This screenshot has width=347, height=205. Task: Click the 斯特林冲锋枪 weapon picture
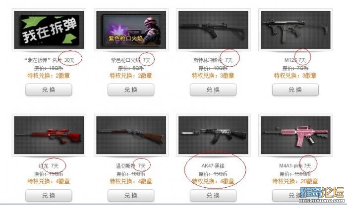tap(213, 30)
